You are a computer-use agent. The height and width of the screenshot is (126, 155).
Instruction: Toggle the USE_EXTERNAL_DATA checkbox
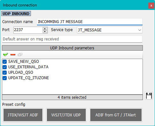(5, 67)
